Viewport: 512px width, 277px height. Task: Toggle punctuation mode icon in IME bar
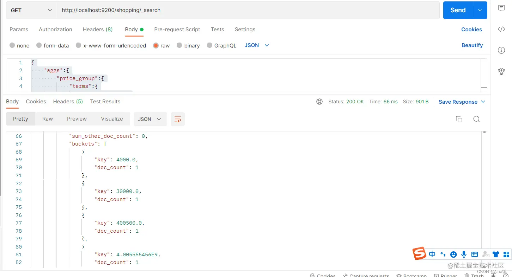tap(443, 255)
